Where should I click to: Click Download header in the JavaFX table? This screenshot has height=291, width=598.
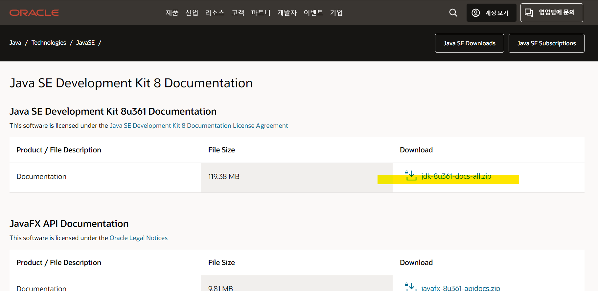416,262
